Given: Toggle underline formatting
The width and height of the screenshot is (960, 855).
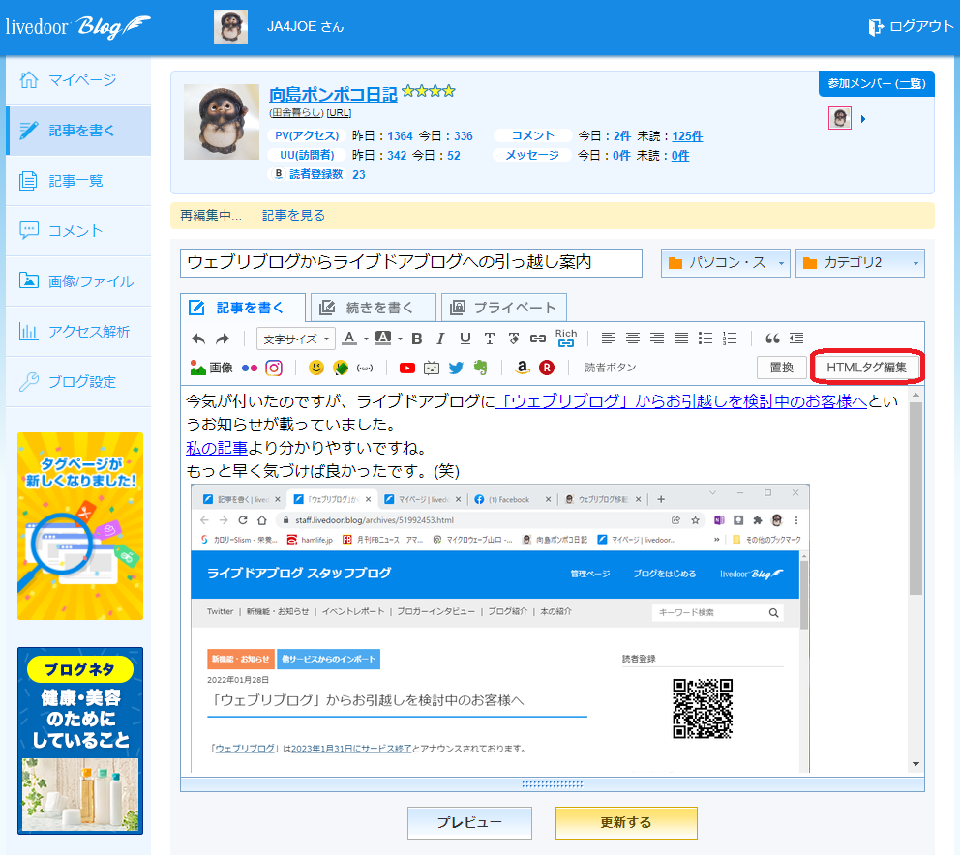Looking at the screenshot, I should pos(465,339).
